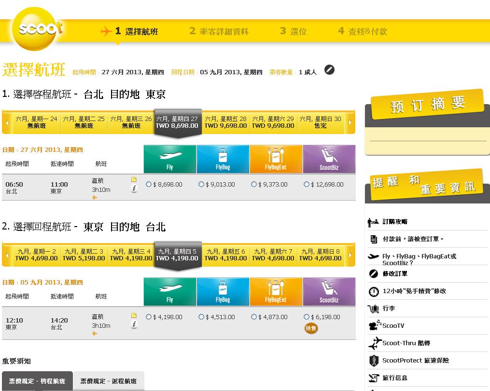490x391 pixels.
Task: Open the 旅行信息 link
Action: (x=395, y=378)
